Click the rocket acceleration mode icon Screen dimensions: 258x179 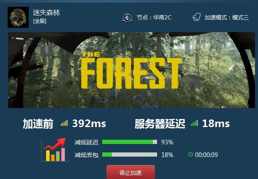[x=197, y=17]
